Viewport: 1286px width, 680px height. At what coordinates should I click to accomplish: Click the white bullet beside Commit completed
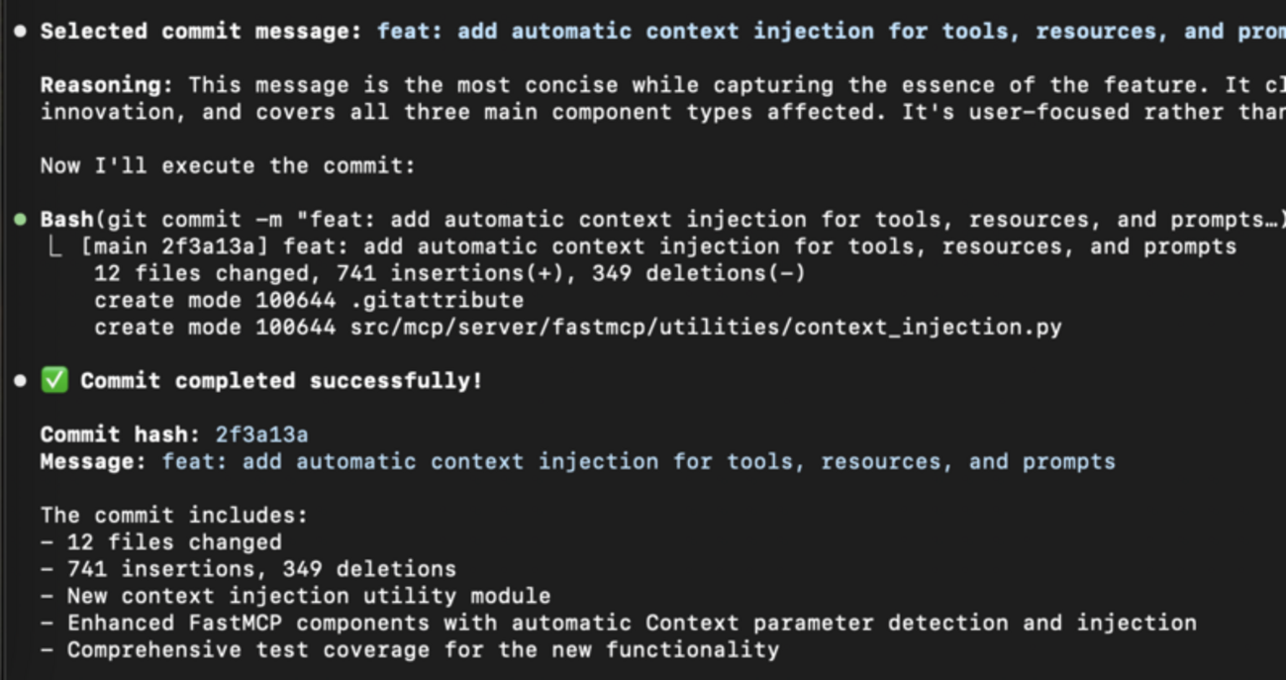[x=21, y=381]
